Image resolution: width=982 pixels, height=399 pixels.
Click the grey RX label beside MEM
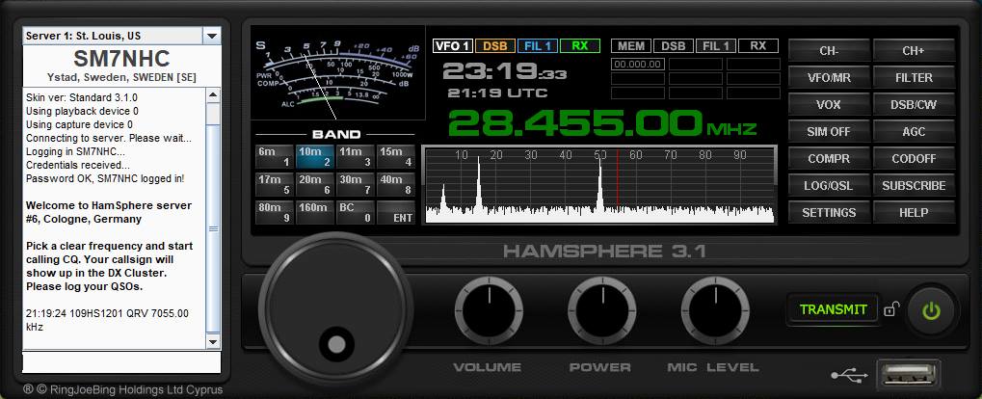(758, 45)
